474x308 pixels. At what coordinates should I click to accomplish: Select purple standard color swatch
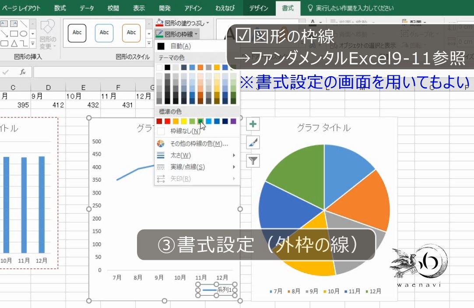tap(233, 121)
